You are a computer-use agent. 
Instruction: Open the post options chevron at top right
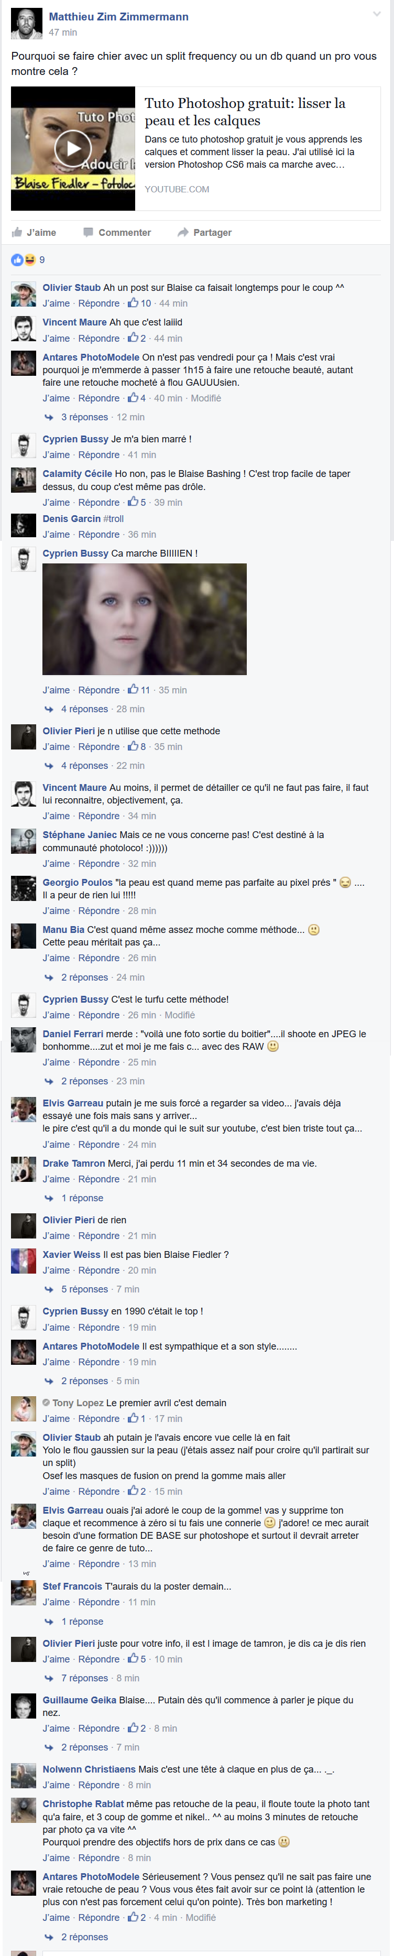click(377, 14)
